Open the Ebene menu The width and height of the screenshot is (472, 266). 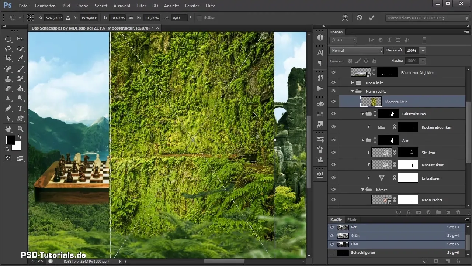[82, 6]
